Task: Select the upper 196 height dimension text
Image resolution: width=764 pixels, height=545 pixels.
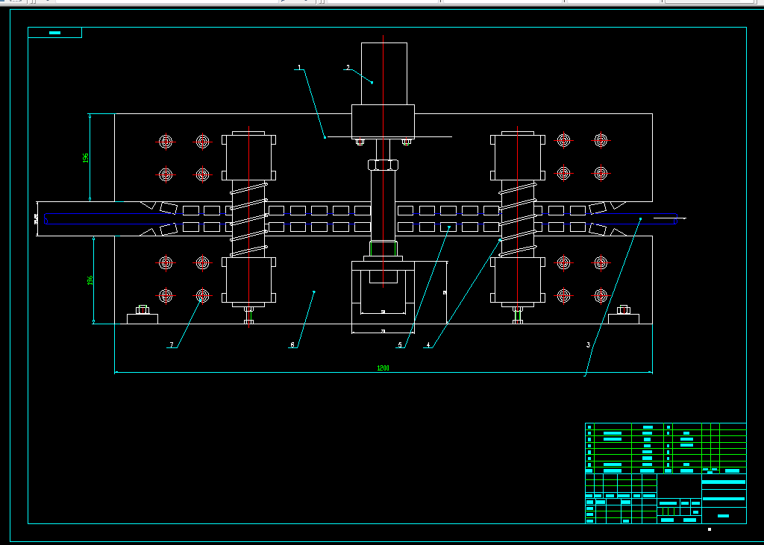Action: [86, 158]
